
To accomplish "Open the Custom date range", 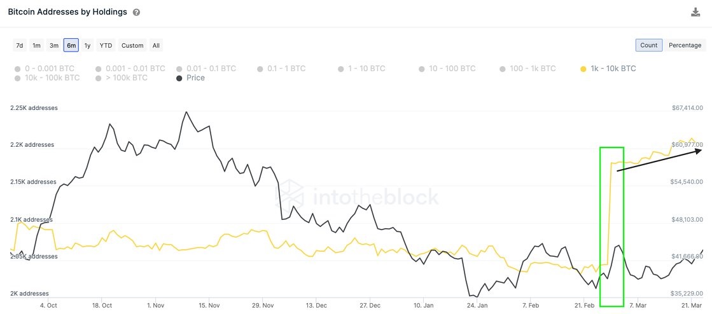I will coord(132,46).
